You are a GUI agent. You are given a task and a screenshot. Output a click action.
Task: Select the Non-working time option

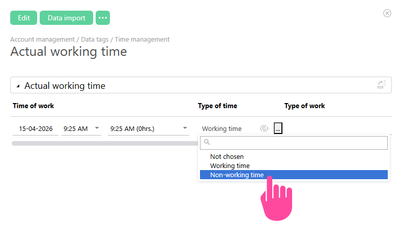pos(237,175)
